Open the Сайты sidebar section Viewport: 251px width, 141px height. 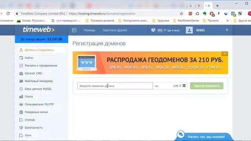[29, 58]
